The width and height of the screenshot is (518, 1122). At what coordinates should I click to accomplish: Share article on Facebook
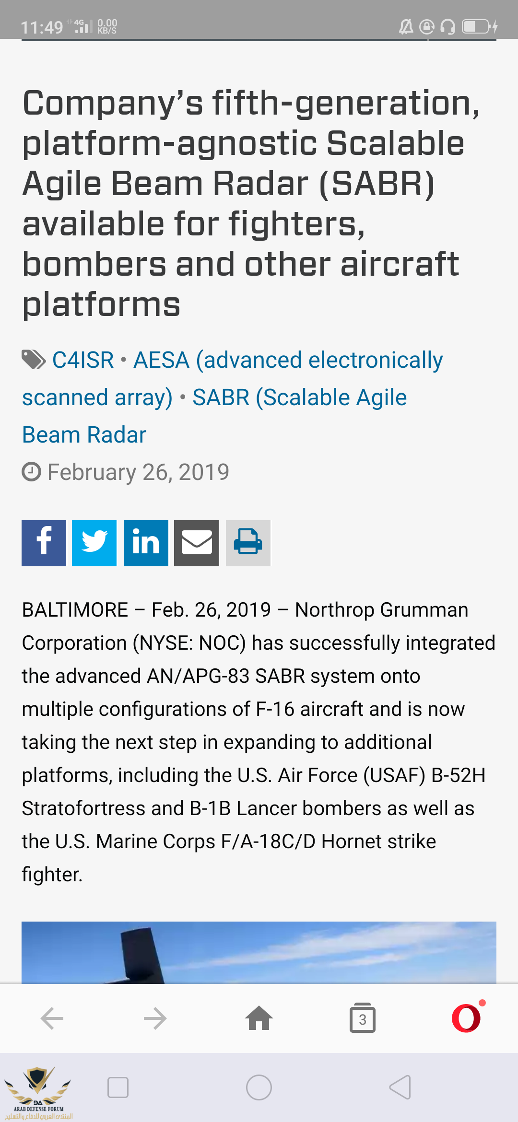pyautogui.click(x=44, y=543)
